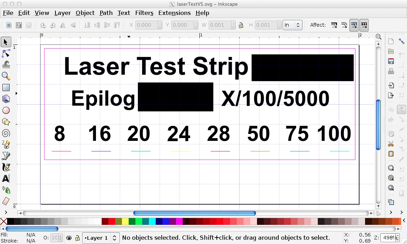Open the Extensions menu

[175, 13]
